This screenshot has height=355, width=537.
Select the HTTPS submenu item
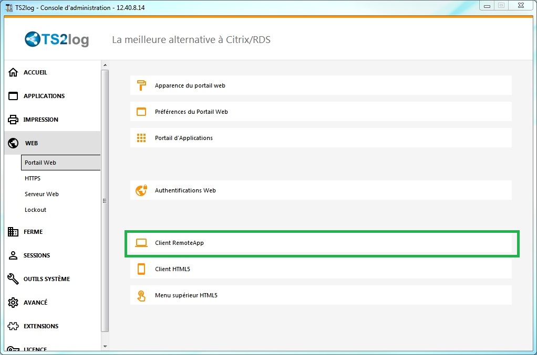pos(33,178)
